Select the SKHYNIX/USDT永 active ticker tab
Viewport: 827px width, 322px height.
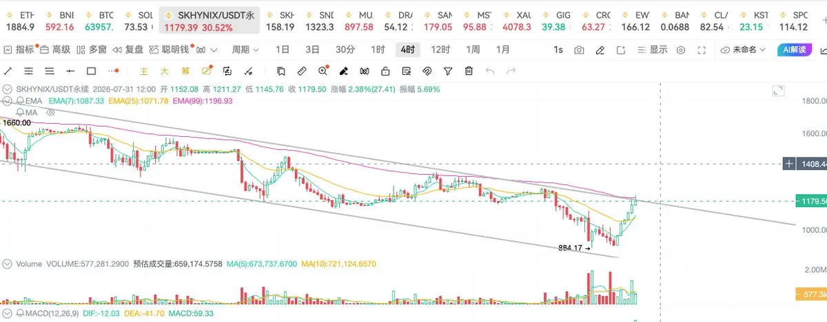coord(210,21)
